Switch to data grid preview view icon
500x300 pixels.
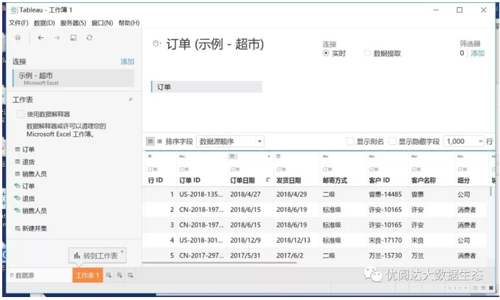click(x=150, y=141)
